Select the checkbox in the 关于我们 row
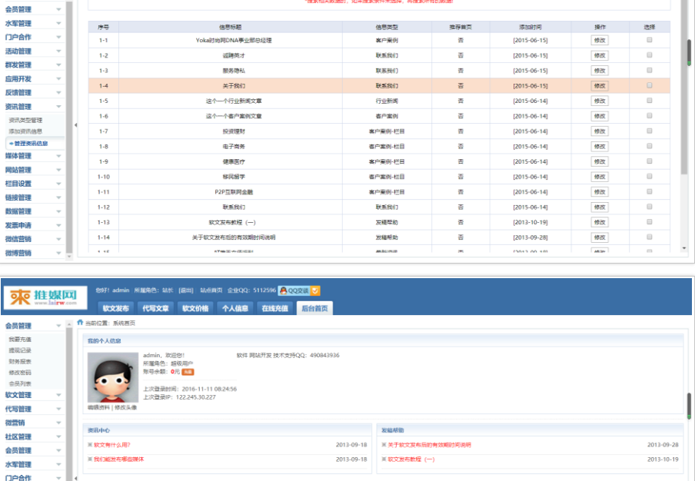The height and width of the screenshot is (481, 695). 650,85
